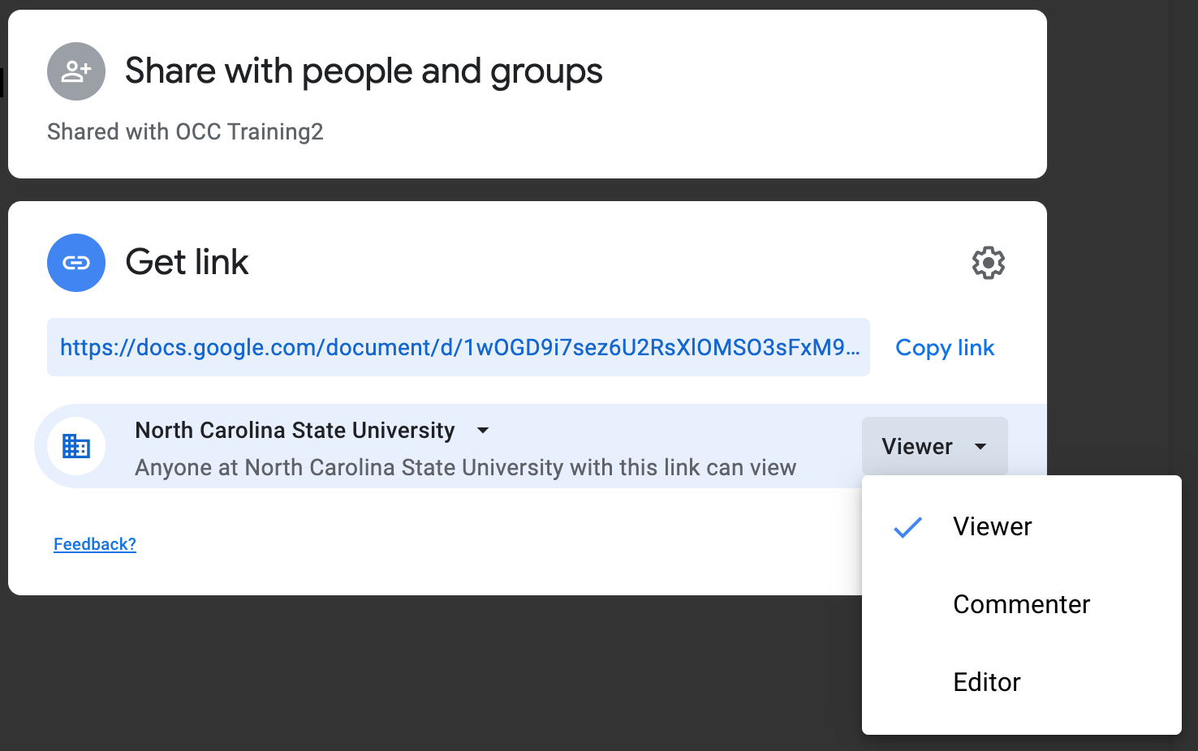Click the 'Anyone at North Carolina State University' description
This screenshot has width=1198, height=751.
click(465, 468)
